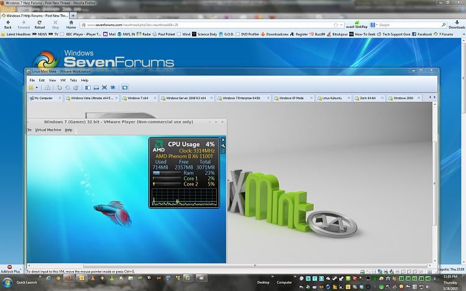Open the avast WebRep icon
Screen dimensions: 466x291
coord(357,25)
